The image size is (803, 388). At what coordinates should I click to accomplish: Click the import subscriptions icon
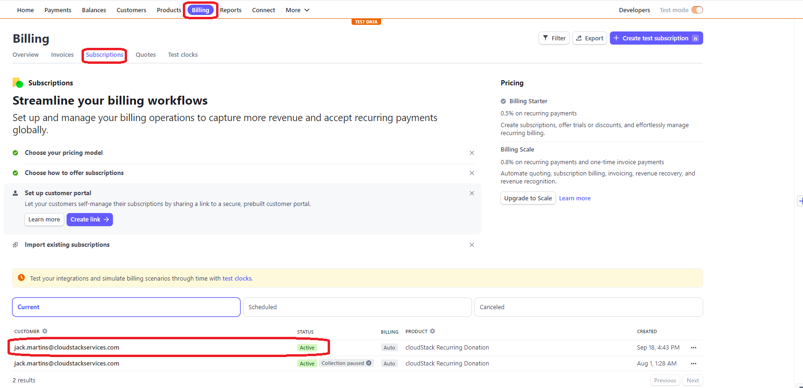15,245
